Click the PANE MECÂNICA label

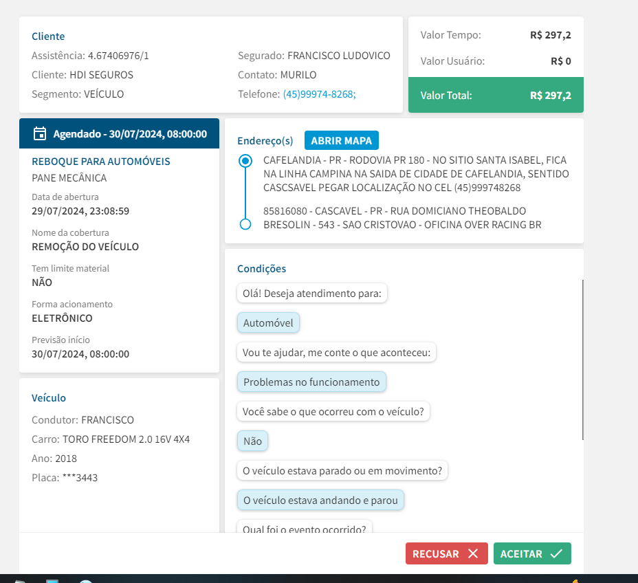[x=69, y=178]
